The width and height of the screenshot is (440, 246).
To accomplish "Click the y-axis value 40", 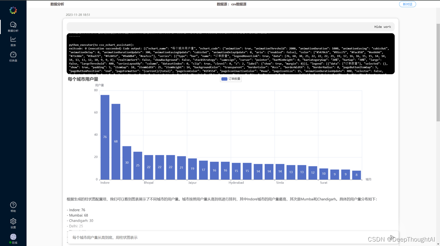I will [x=96, y=135].
